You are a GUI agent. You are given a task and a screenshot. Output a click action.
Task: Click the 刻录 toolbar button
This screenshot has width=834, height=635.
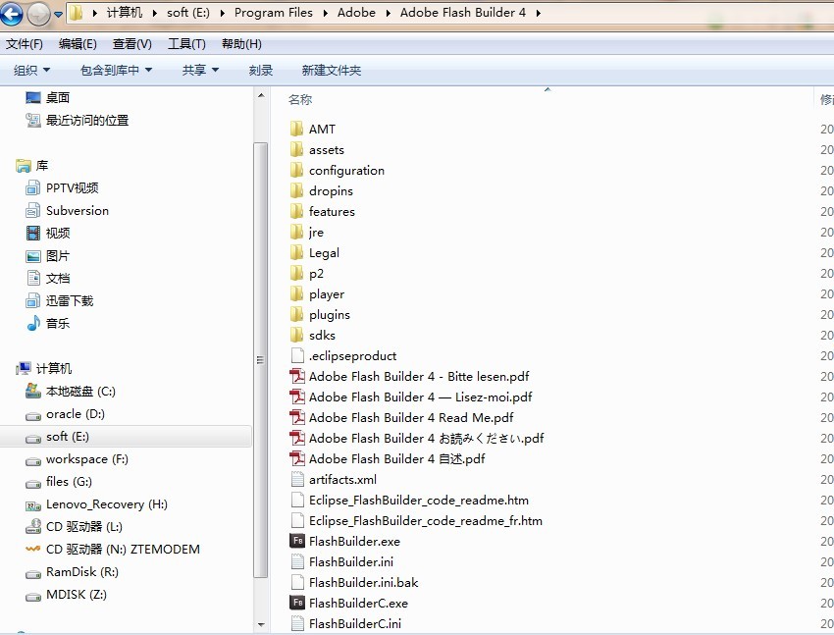(x=261, y=71)
